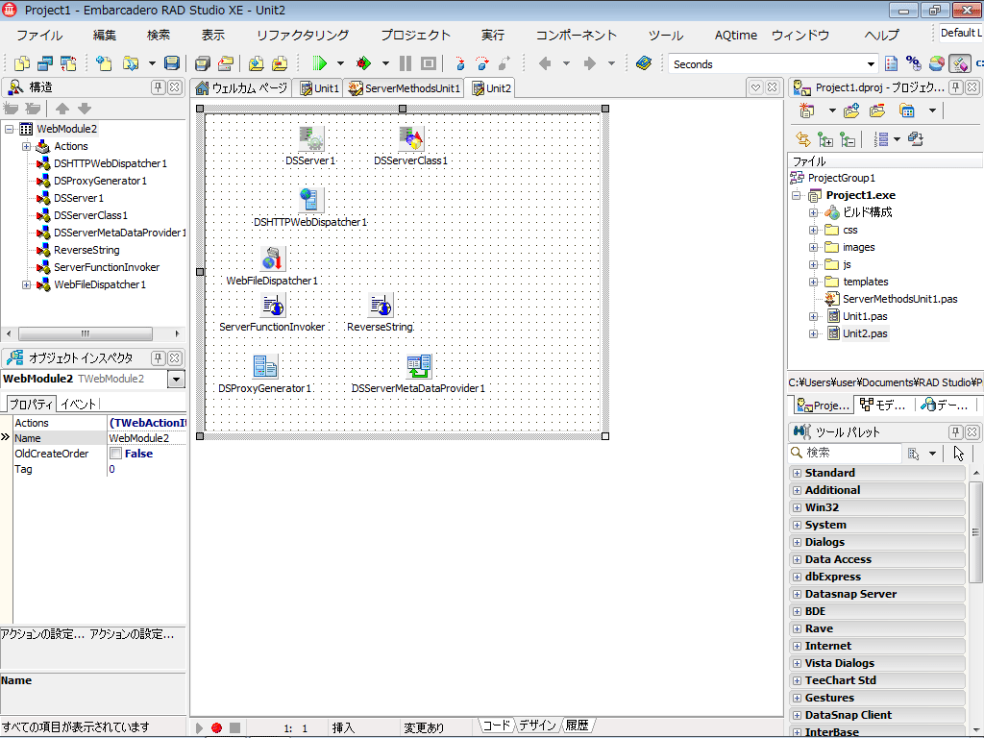The width and height of the screenshot is (984, 738).
Task: Click the forward navigation arrow icon
Action: coord(589,63)
